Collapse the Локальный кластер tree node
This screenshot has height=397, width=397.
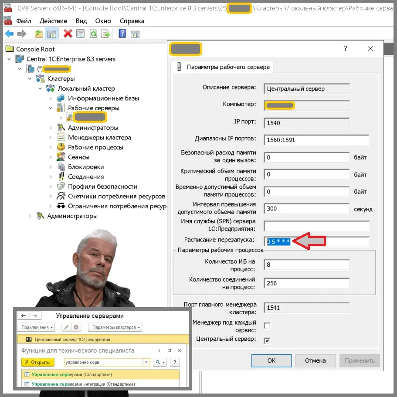pos(40,88)
